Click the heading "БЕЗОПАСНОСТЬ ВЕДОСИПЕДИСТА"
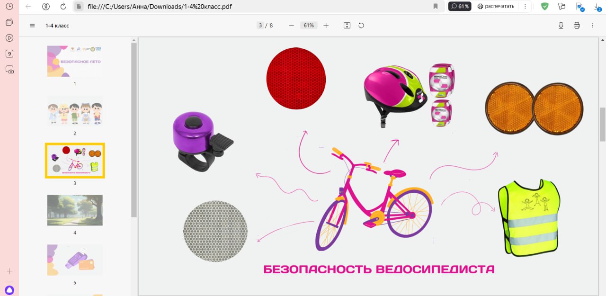The image size is (606, 296). point(379,269)
